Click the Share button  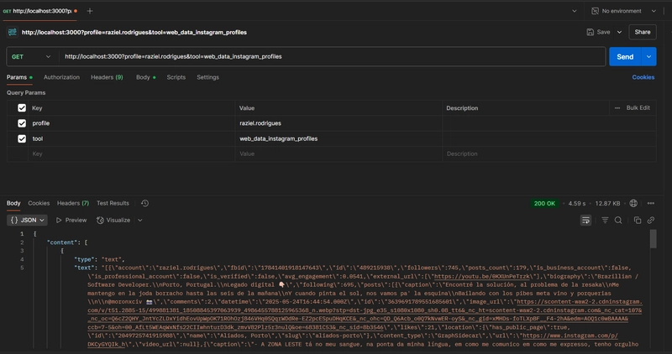pyautogui.click(x=643, y=32)
